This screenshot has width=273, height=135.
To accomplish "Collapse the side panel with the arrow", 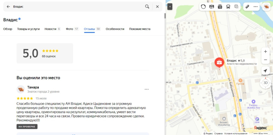I will (170, 7).
